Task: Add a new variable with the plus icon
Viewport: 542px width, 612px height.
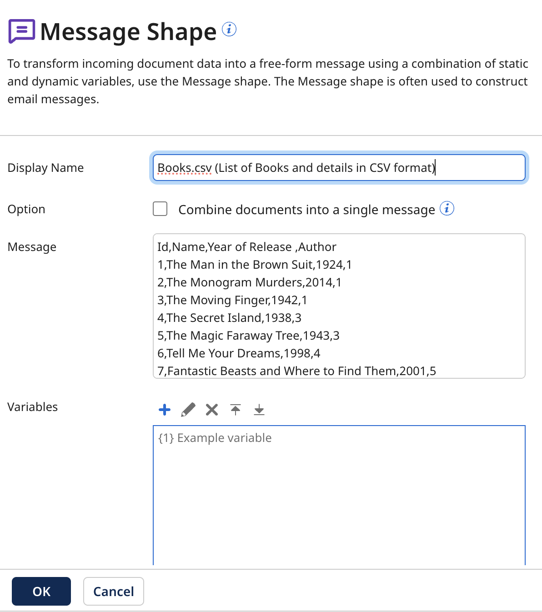Action: (x=165, y=410)
